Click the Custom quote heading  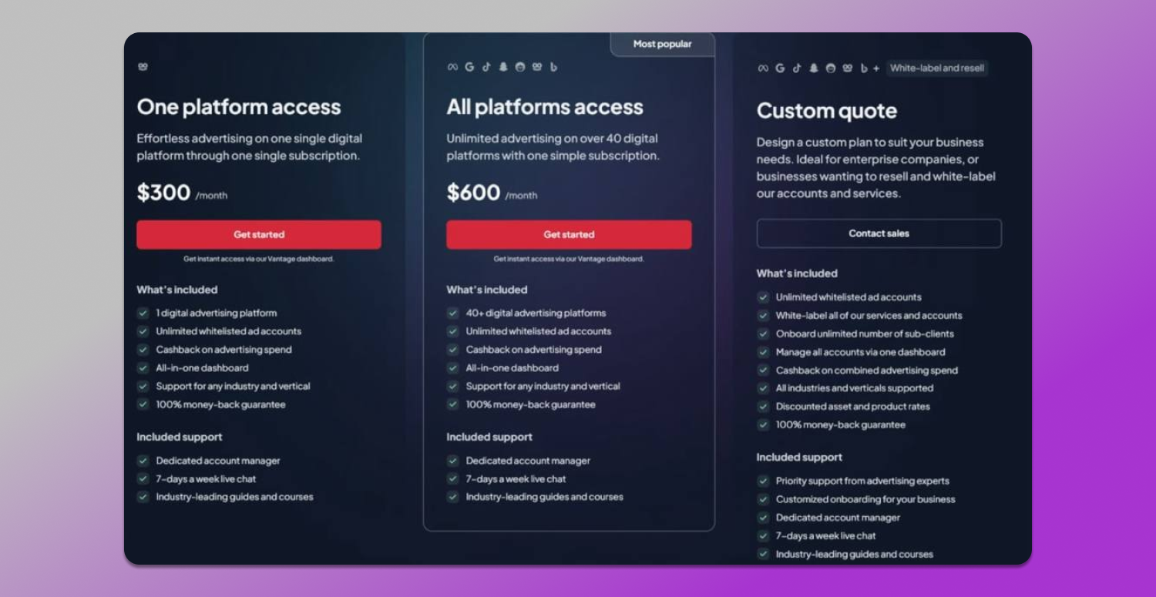click(827, 111)
